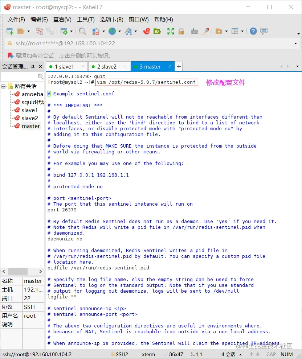
Task: Click the highlight pen toolbar icon
Action: click(x=205, y=31)
